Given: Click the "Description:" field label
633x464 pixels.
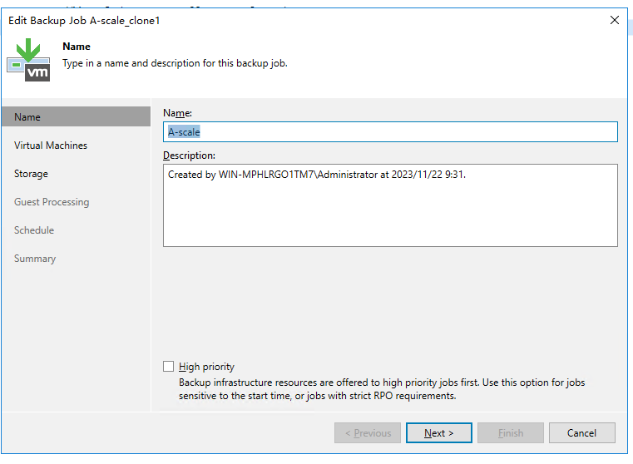Looking at the screenshot, I should [x=189, y=155].
